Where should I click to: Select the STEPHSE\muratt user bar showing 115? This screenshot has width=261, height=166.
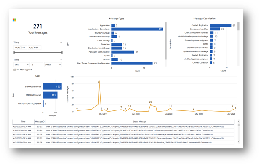(50, 95)
